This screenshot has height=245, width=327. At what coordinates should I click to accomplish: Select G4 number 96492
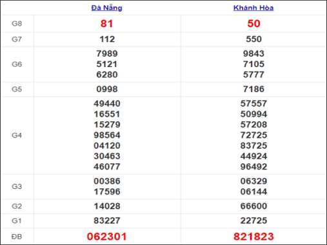tap(253, 167)
